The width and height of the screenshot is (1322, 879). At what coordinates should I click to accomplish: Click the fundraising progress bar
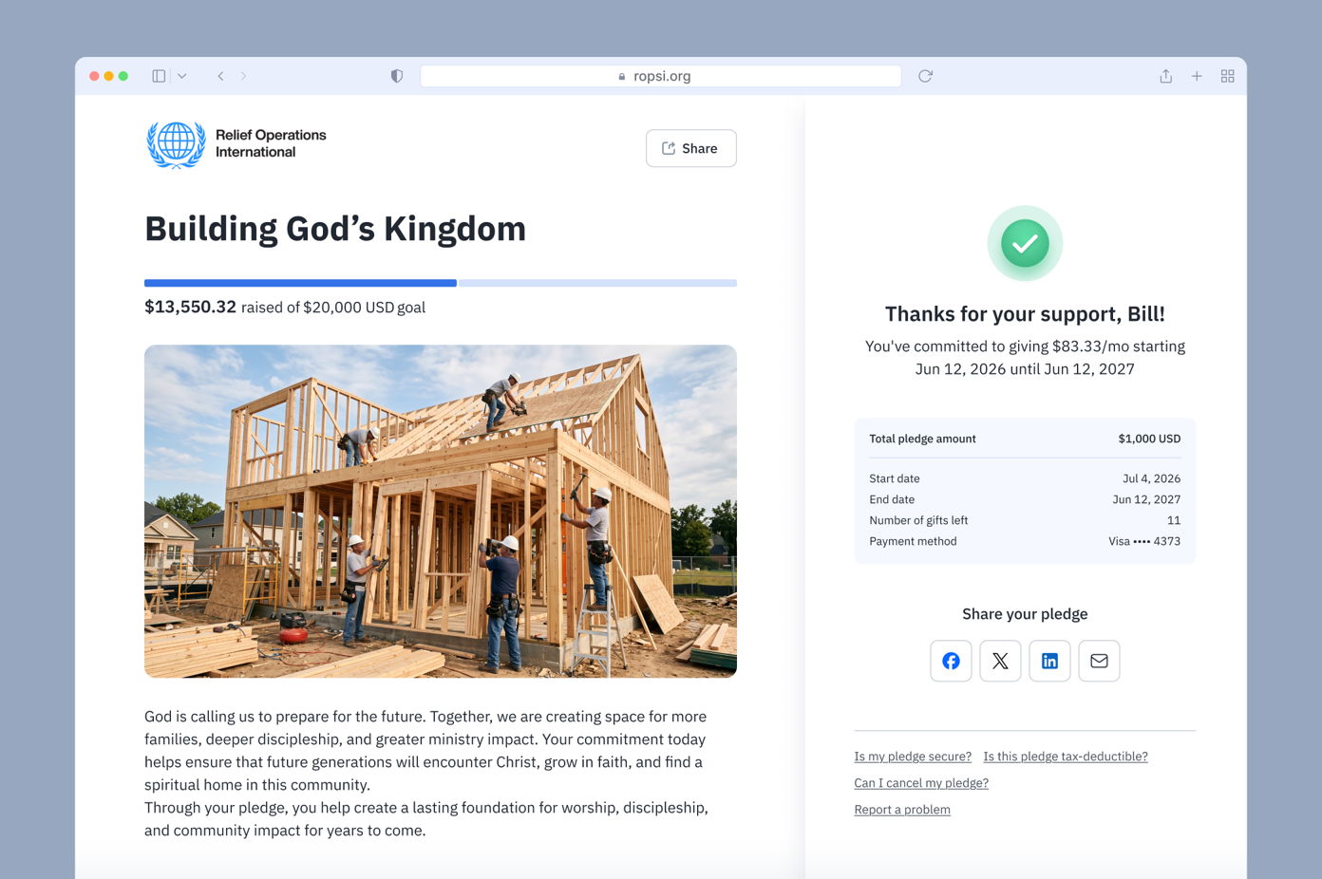click(441, 283)
